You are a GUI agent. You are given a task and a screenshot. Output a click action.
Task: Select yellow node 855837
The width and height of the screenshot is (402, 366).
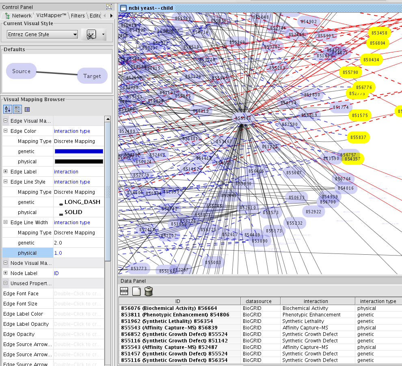pyautogui.click(x=358, y=137)
